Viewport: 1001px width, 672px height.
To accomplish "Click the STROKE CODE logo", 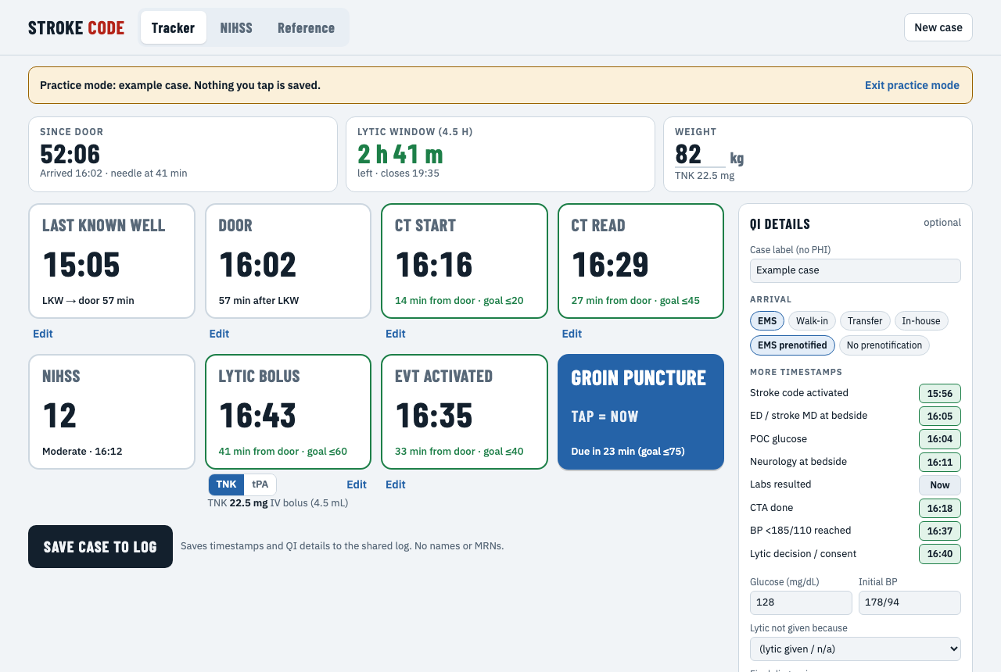I will (x=76, y=28).
